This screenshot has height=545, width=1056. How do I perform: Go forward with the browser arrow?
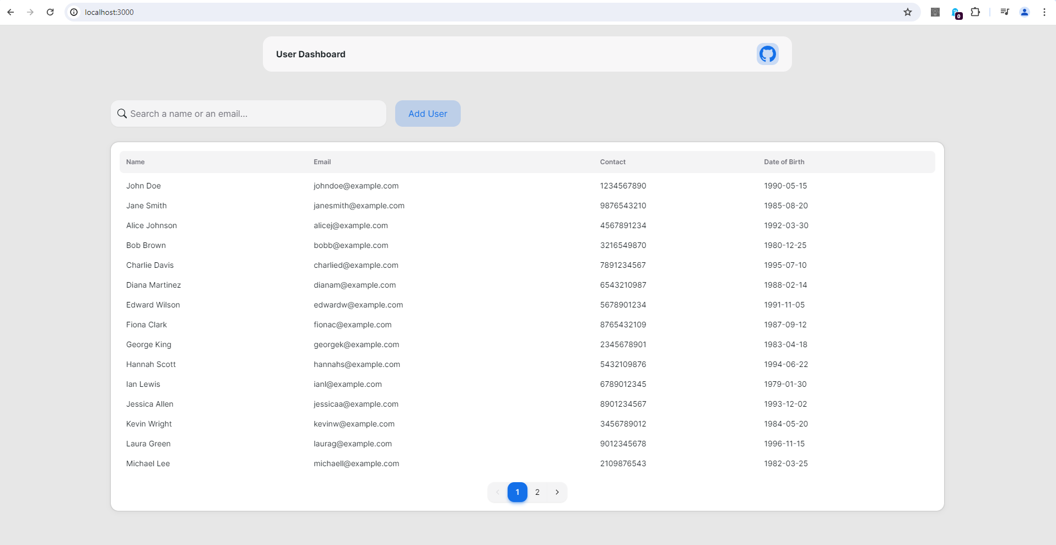coord(30,12)
